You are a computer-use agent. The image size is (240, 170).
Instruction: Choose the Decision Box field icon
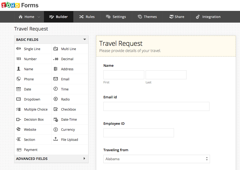click(19, 119)
